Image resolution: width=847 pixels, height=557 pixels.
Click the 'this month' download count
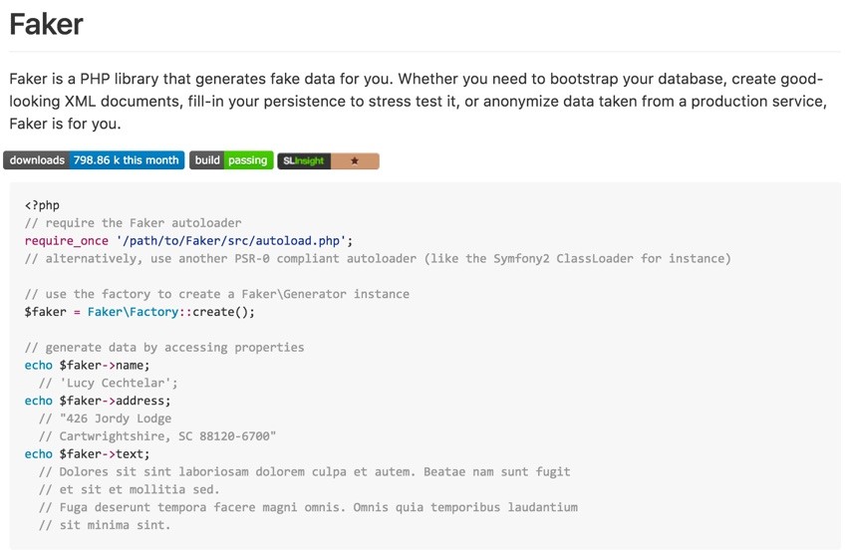pos(127,160)
